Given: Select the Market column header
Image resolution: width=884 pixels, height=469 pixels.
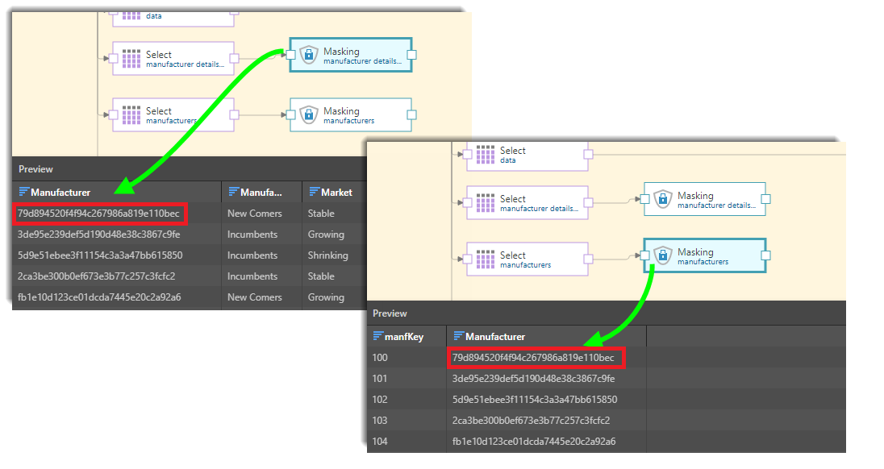Looking at the screenshot, I should point(336,193).
